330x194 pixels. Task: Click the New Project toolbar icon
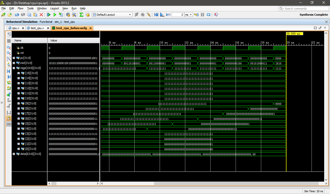[4, 15]
